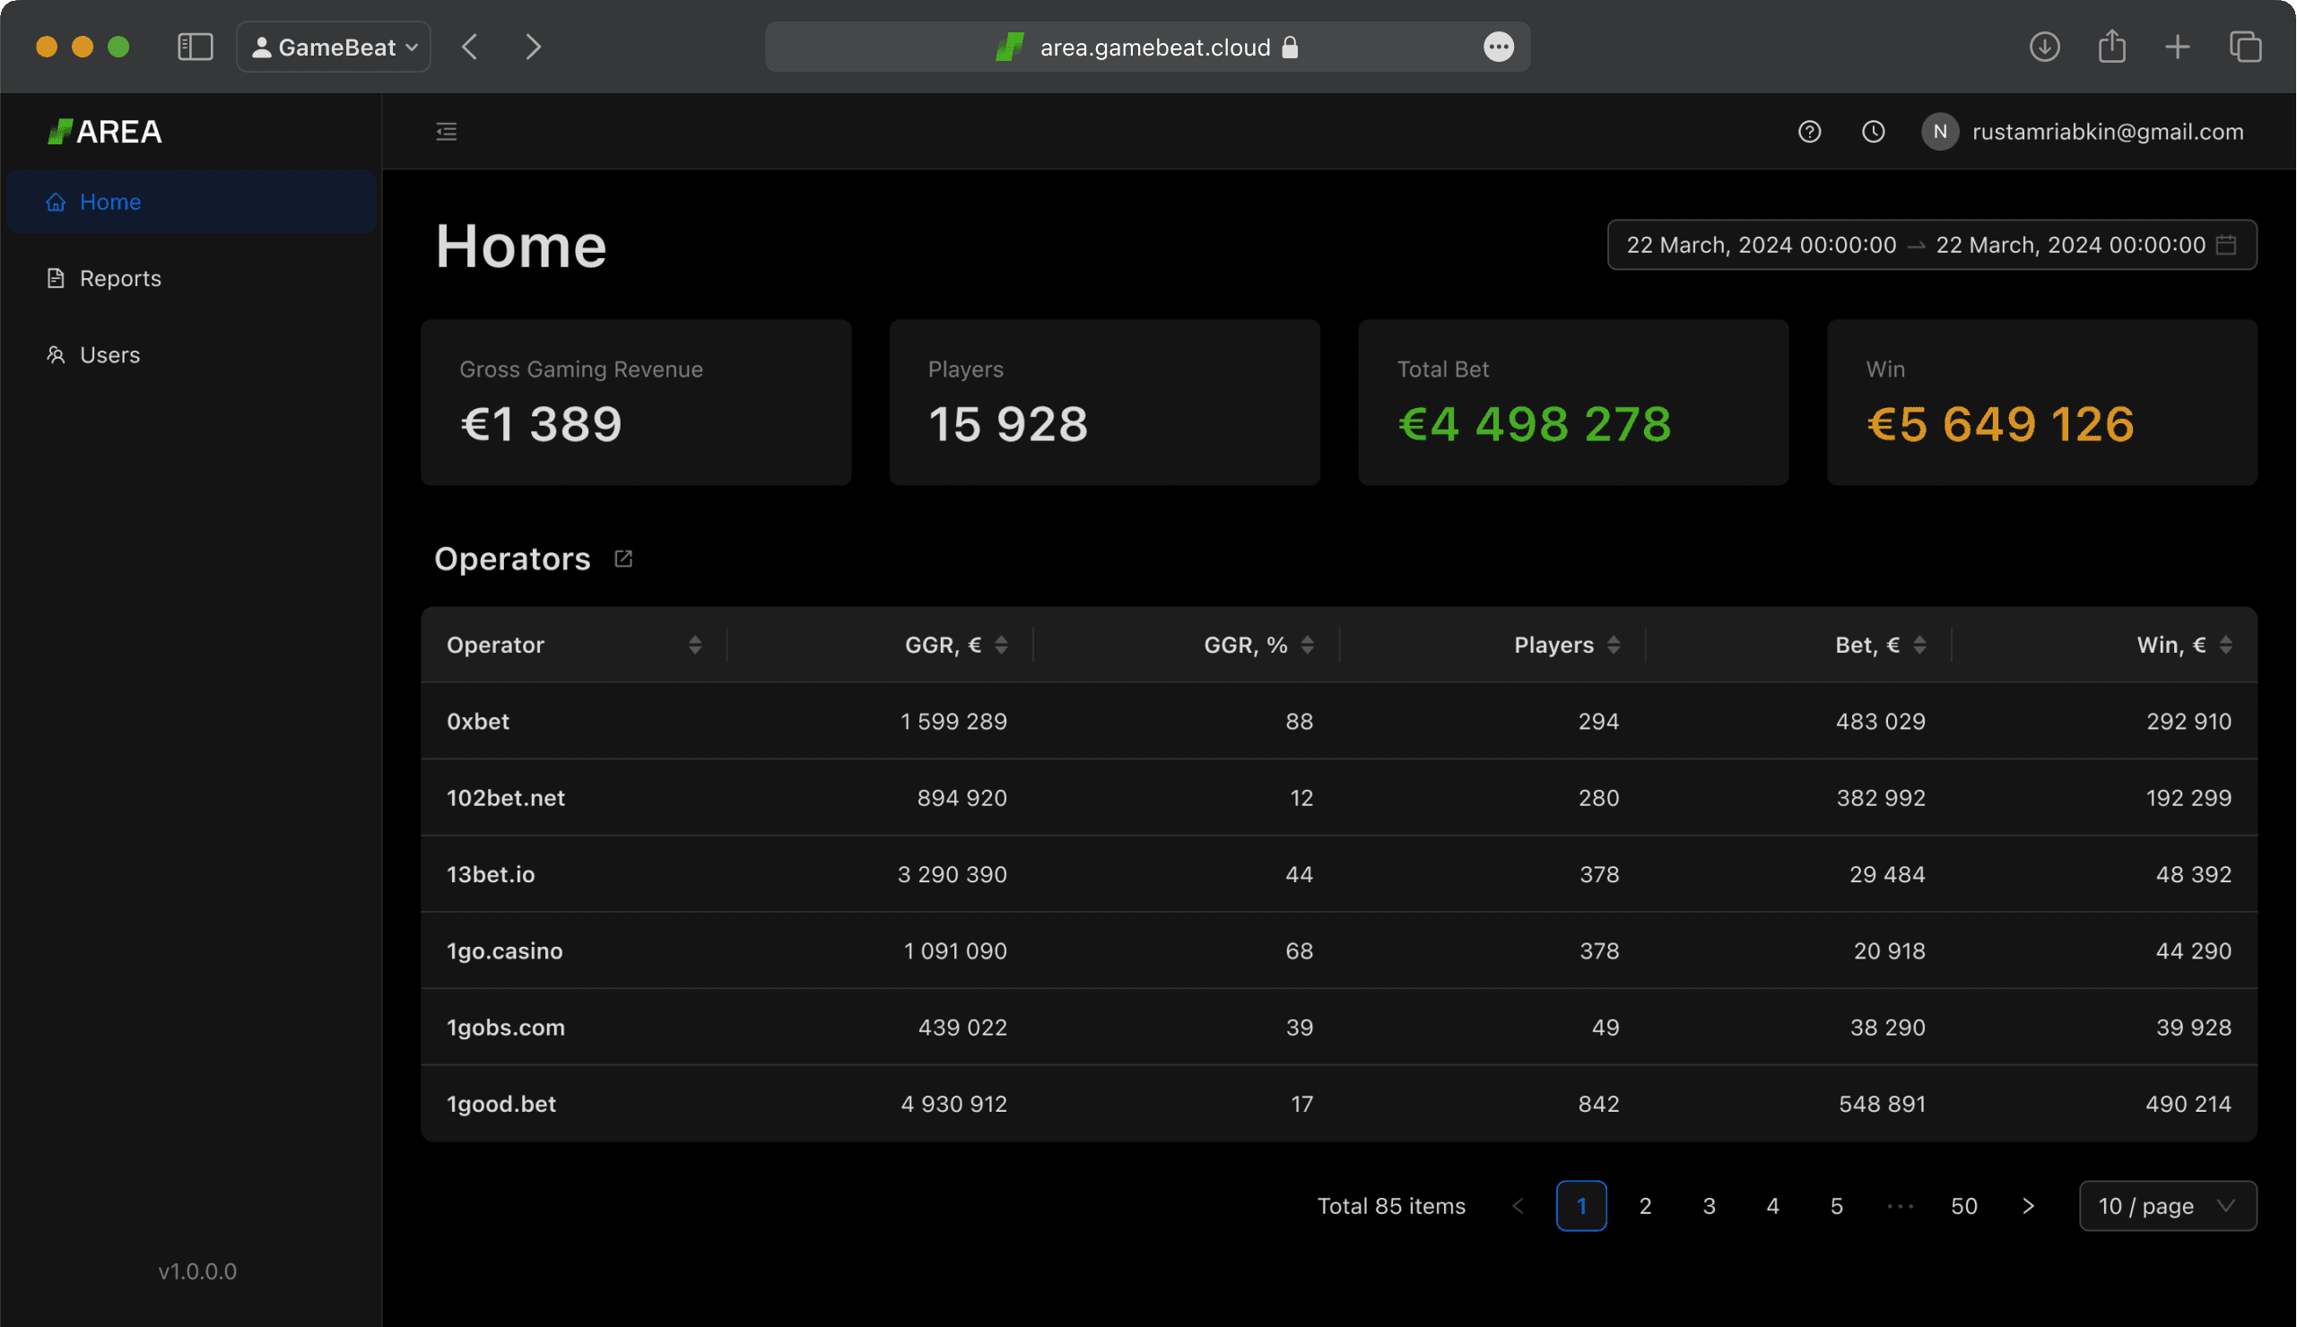2297x1327 pixels.
Task: Go to next page arrow
Action: tap(2028, 1206)
